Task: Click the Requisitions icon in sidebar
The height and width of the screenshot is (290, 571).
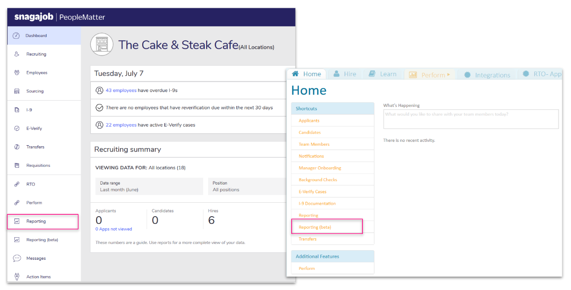Action: coord(17,165)
